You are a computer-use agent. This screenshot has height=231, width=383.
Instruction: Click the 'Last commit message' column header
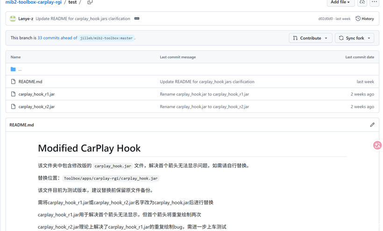click(x=178, y=57)
